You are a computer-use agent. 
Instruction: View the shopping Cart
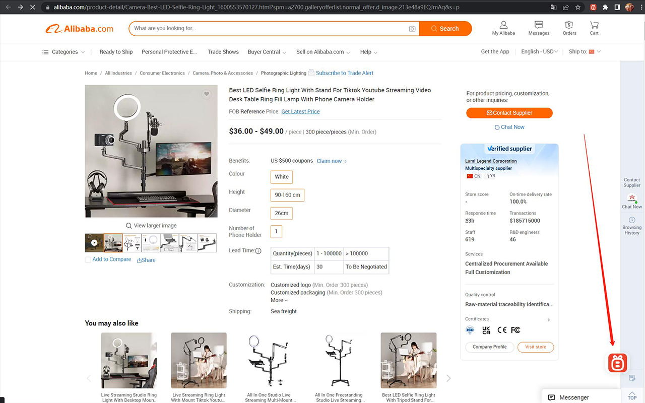coord(594,28)
